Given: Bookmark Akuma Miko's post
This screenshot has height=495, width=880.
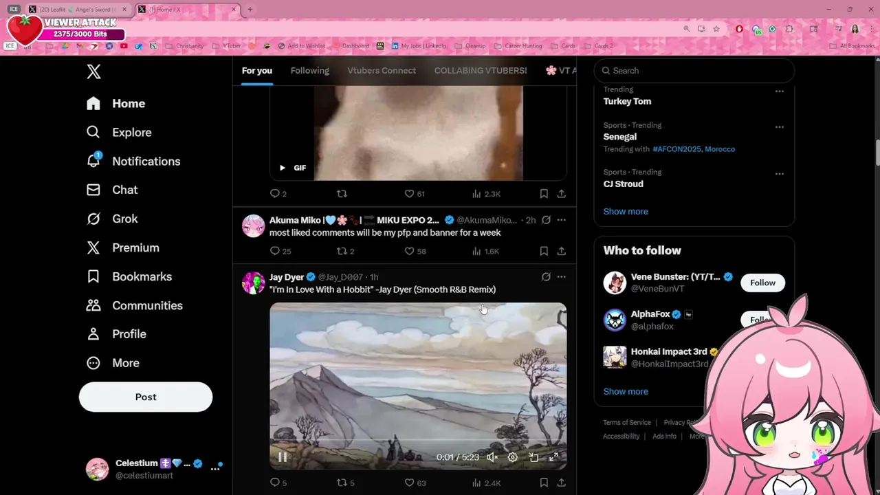Looking at the screenshot, I should point(544,251).
